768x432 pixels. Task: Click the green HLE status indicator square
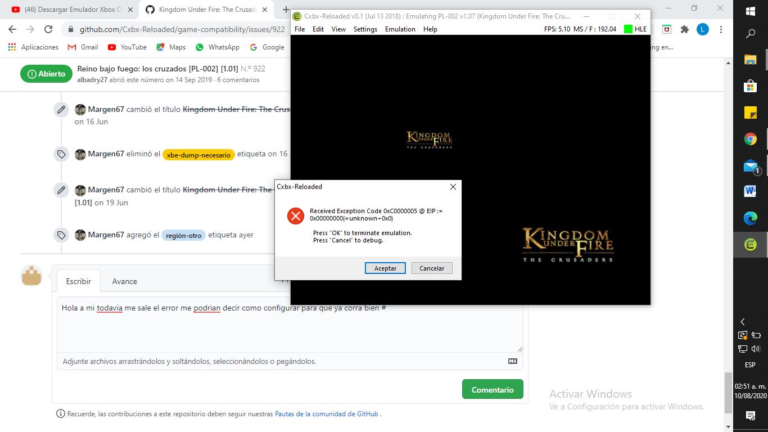(628, 29)
